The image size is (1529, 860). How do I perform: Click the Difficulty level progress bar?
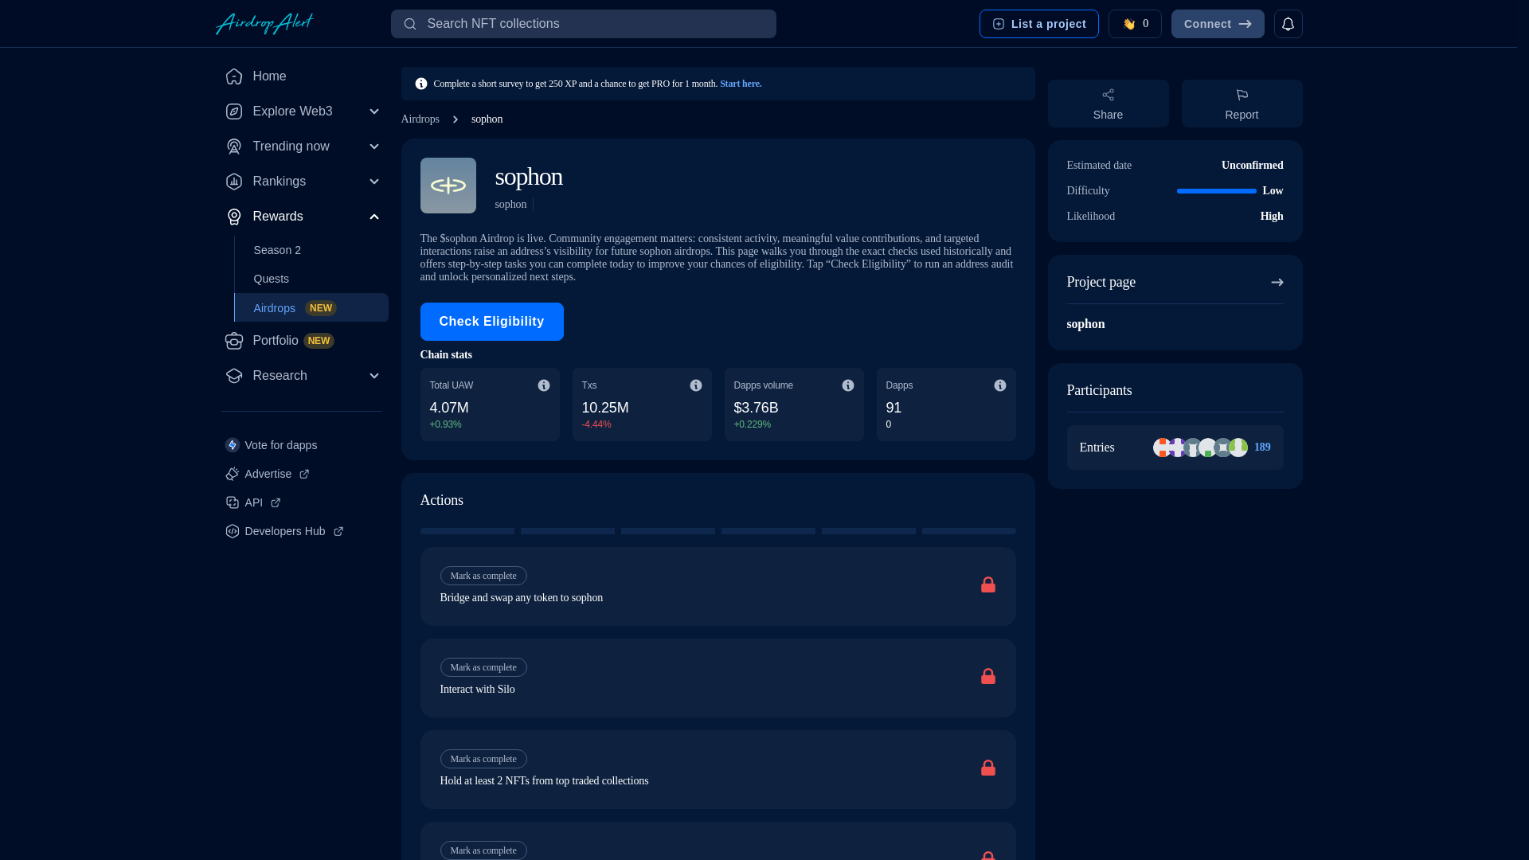pos(1216,191)
